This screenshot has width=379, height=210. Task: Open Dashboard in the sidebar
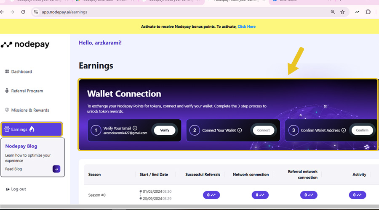click(21, 71)
